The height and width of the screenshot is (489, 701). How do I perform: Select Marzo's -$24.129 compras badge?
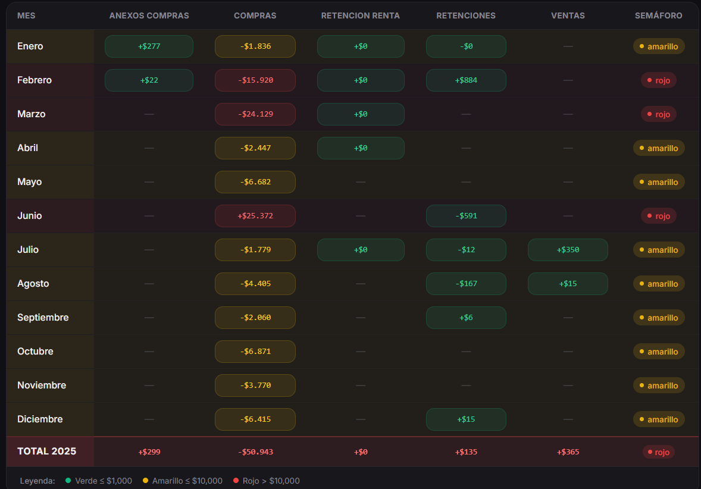pyautogui.click(x=255, y=114)
